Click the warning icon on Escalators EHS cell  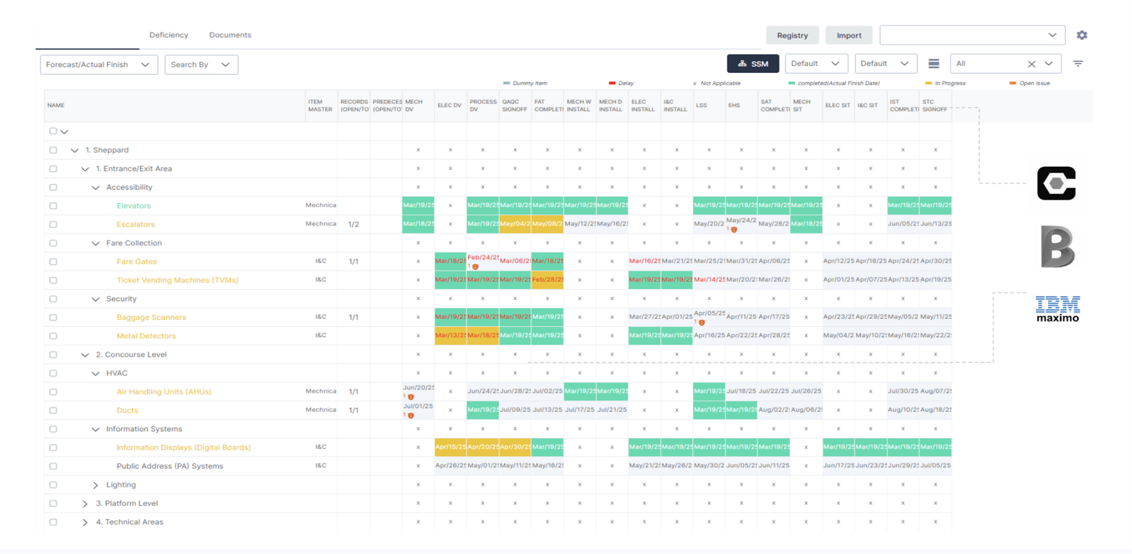[x=733, y=230]
